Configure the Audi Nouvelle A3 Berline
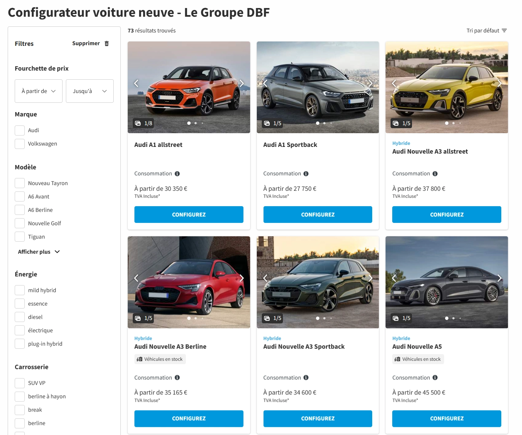 click(189, 419)
